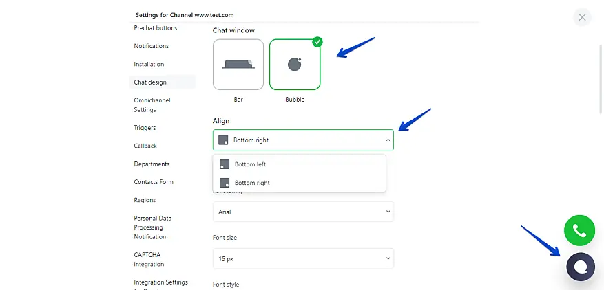
Task: Click the Bottom left alignment icon
Action: coord(225,164)
